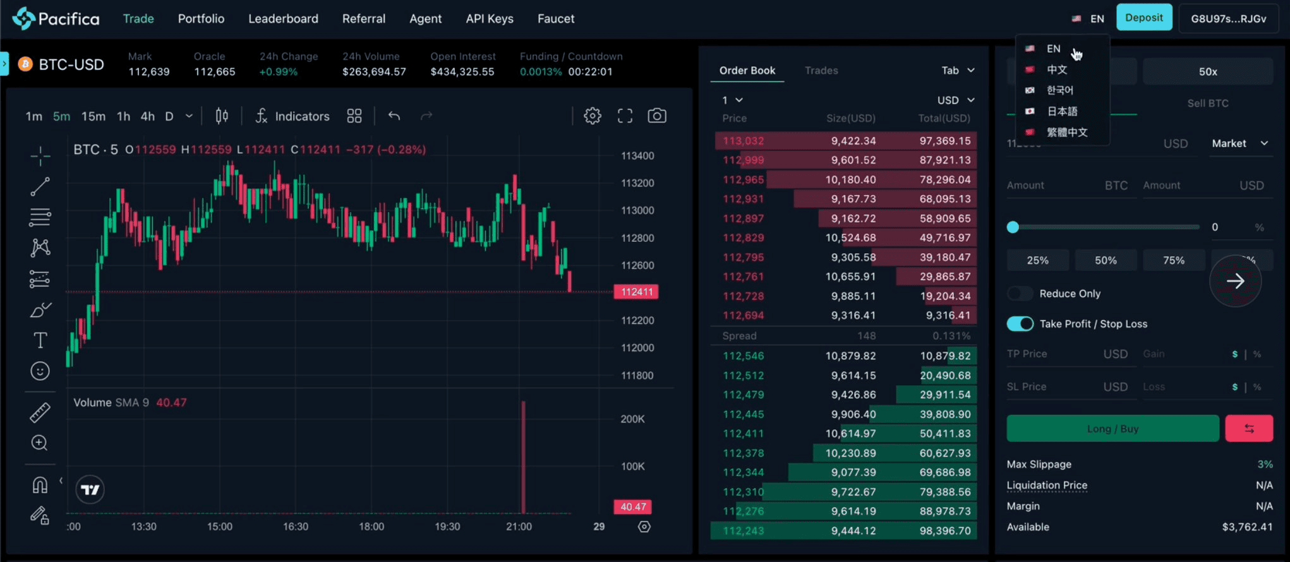Expand the Market order type dropdown

pyautogui.click(x=1239, y=143)
